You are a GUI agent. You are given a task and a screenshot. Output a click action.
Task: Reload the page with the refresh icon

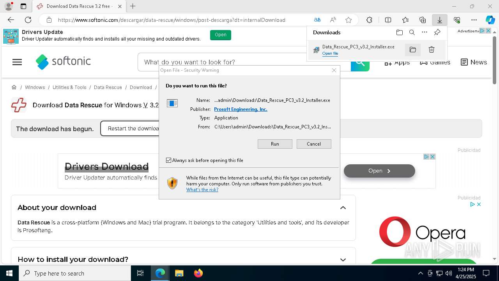pyautogui.click(x=28, y=20)
